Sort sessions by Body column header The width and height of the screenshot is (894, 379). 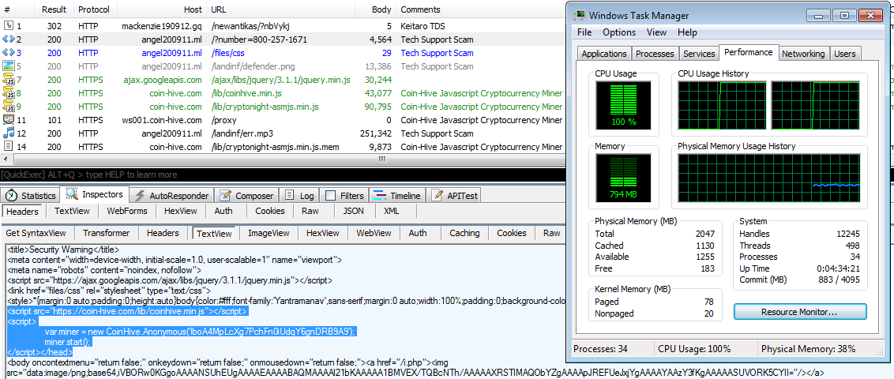coord(375,9)
